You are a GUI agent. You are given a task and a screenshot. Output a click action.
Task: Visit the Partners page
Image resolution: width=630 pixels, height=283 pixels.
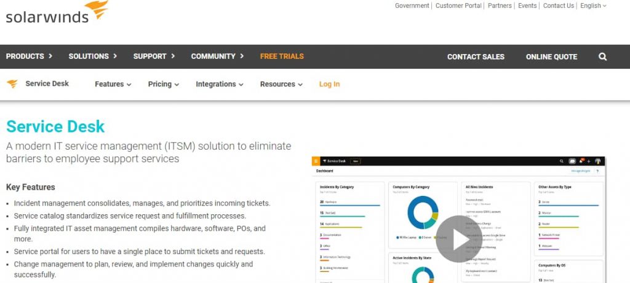pyautogui.click(x=500, y=6)
